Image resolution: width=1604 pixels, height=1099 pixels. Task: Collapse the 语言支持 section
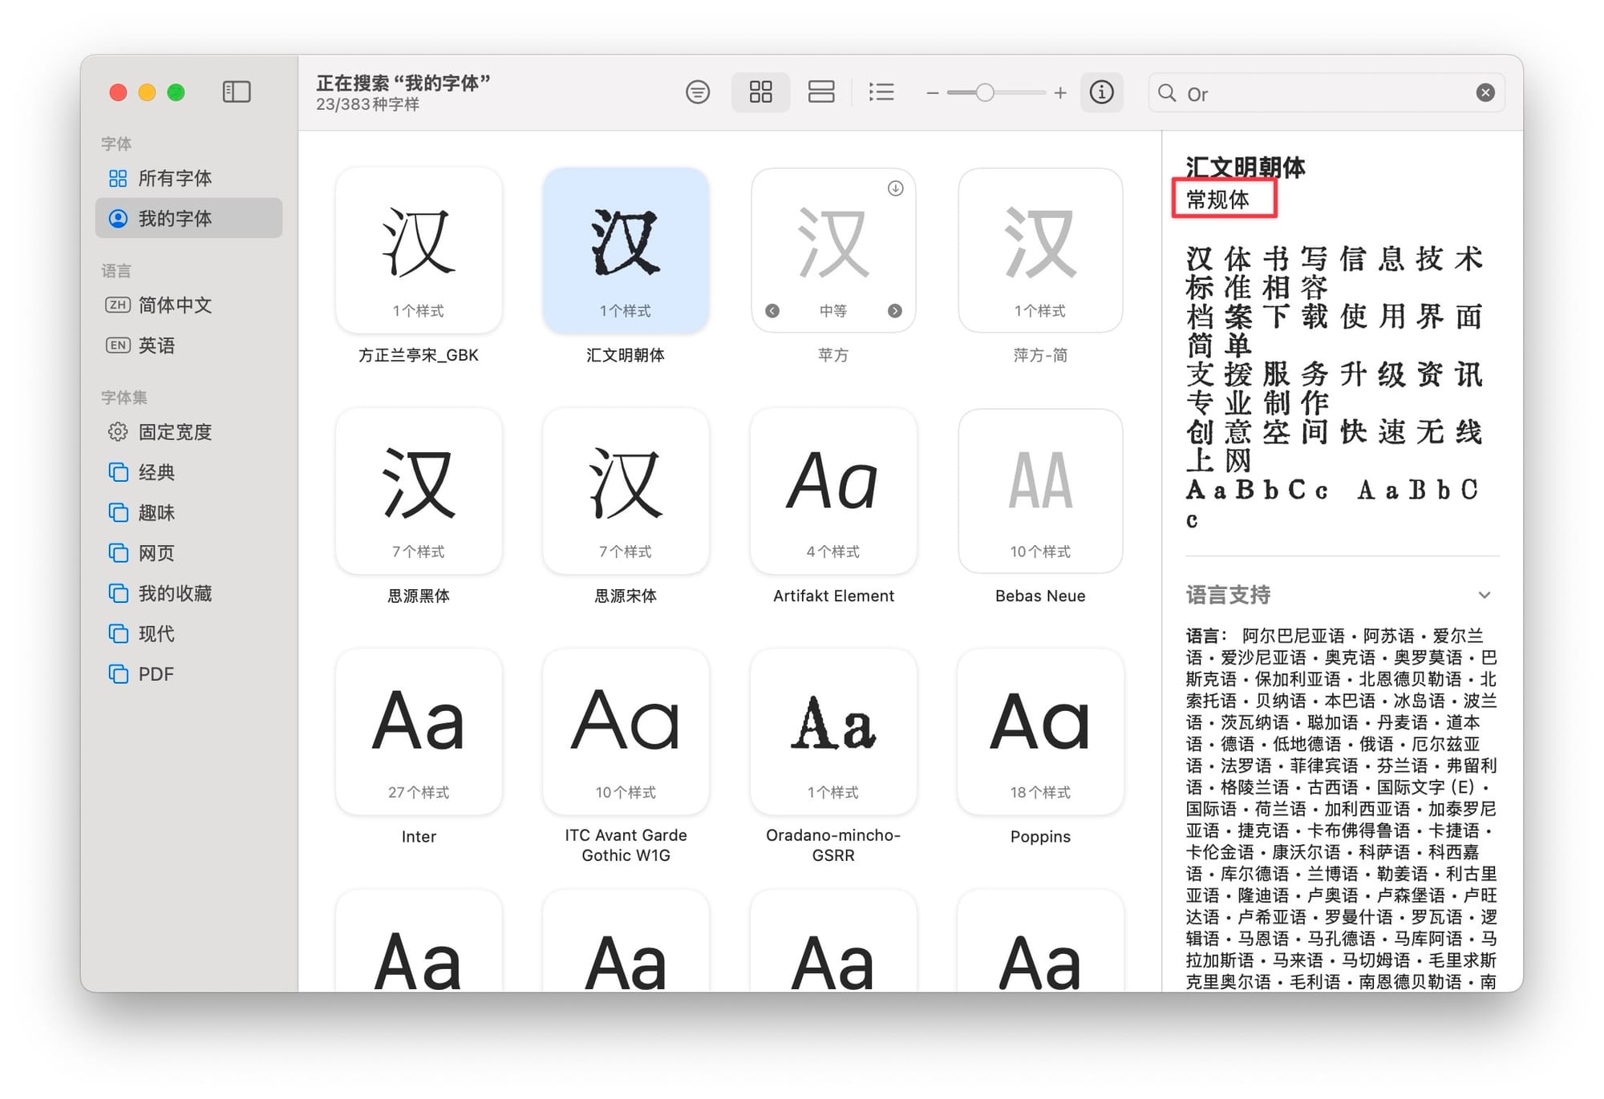point(1485,595)
